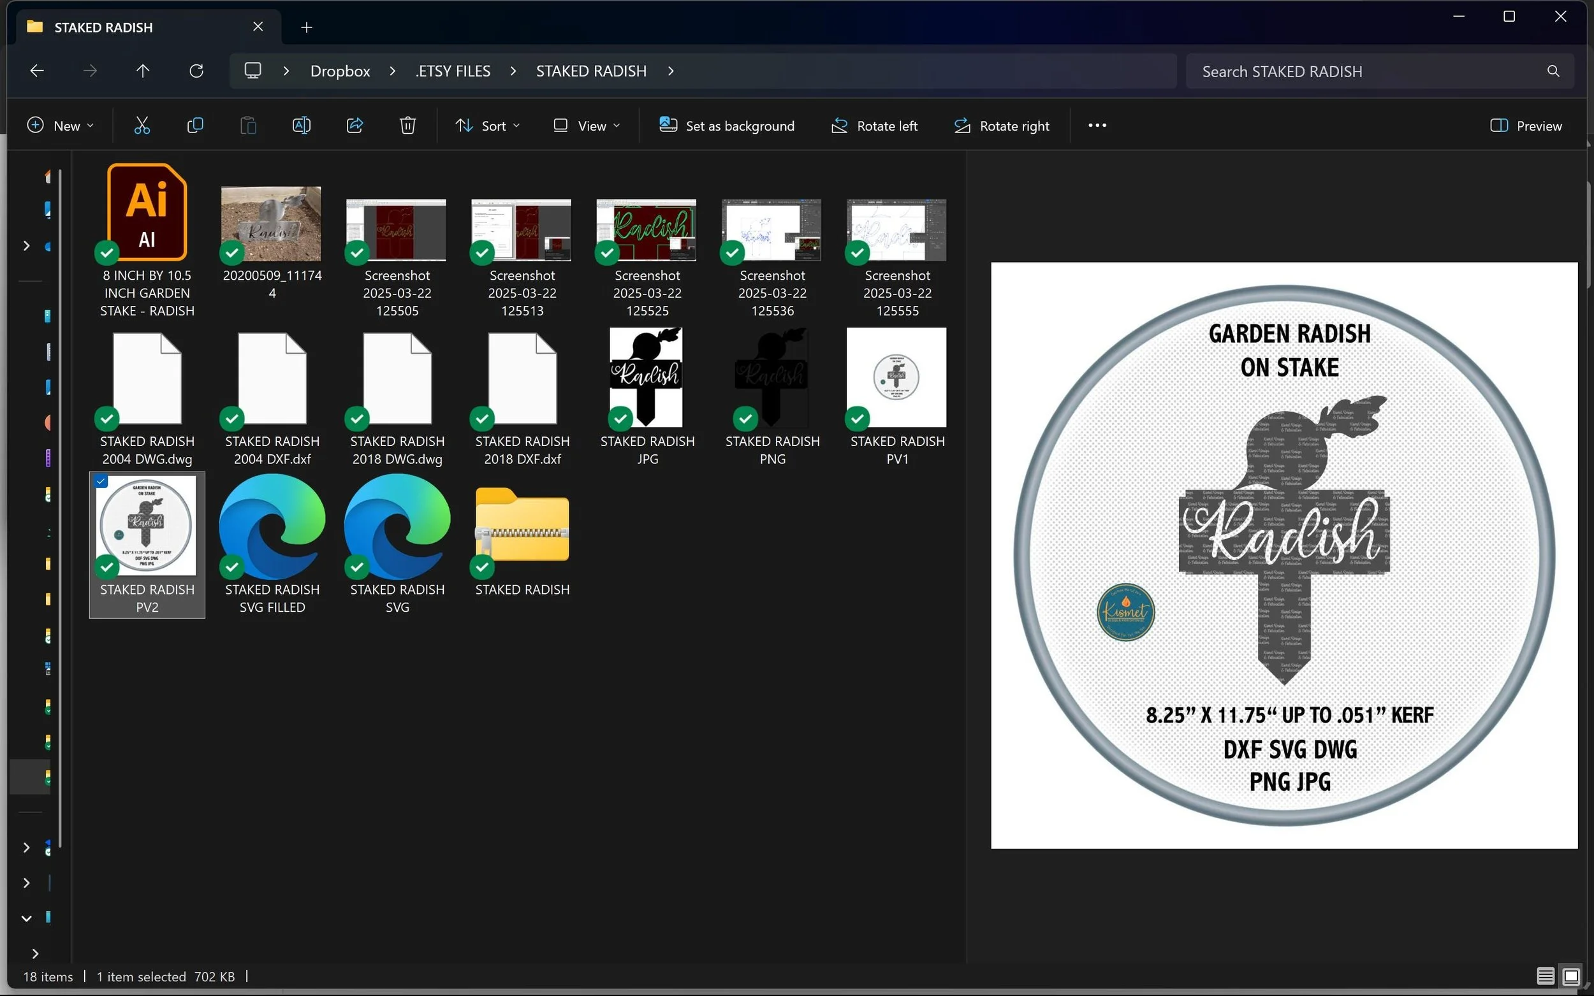1594x996 pixels.
Task: Go up one folder level
Action: point(142,71)
